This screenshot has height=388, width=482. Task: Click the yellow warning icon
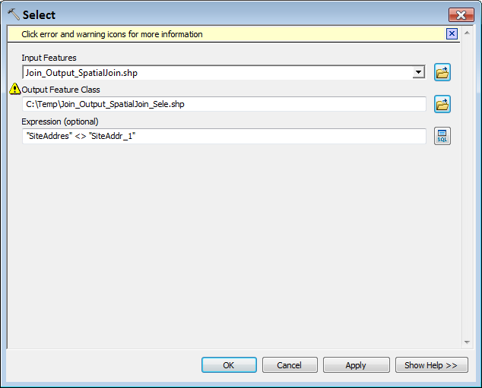point(14,89)
